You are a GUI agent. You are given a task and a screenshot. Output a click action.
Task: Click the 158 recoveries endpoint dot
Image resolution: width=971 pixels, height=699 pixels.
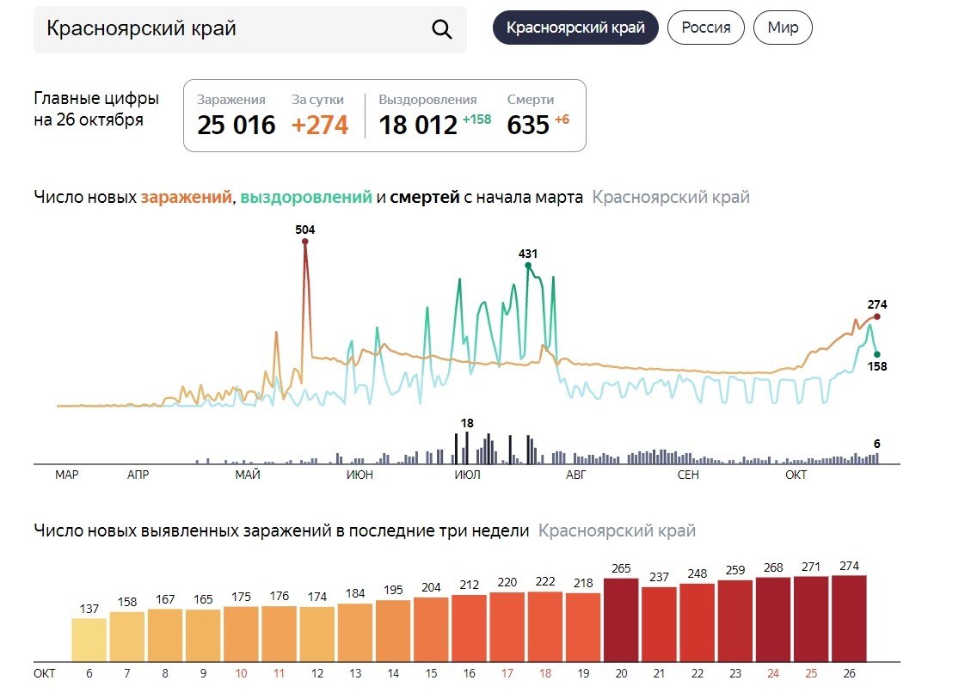[x=876, y=353]
